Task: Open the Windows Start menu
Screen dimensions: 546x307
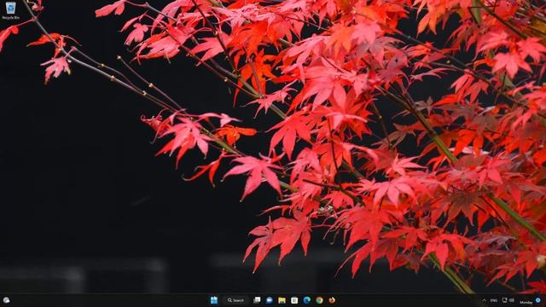Action: (x=214, y=300)
